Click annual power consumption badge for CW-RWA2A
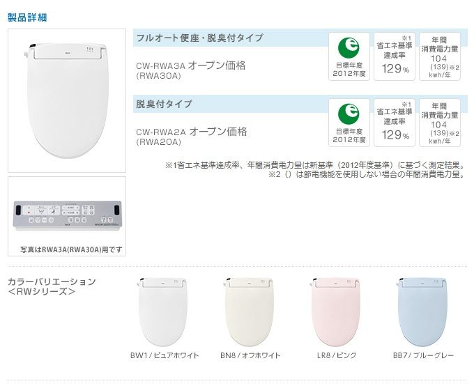474x386 pixels. [439, 123]
